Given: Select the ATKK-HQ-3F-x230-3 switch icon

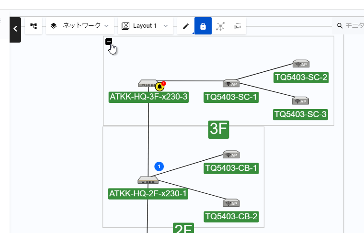Looking at the screenshot, I should [x=147, y=84].
